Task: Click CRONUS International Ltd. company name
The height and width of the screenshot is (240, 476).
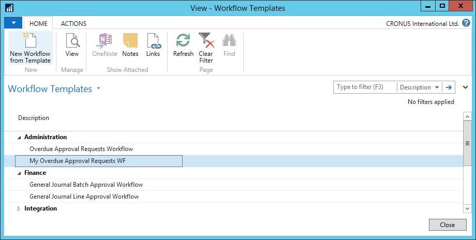Action: [422, 23]
